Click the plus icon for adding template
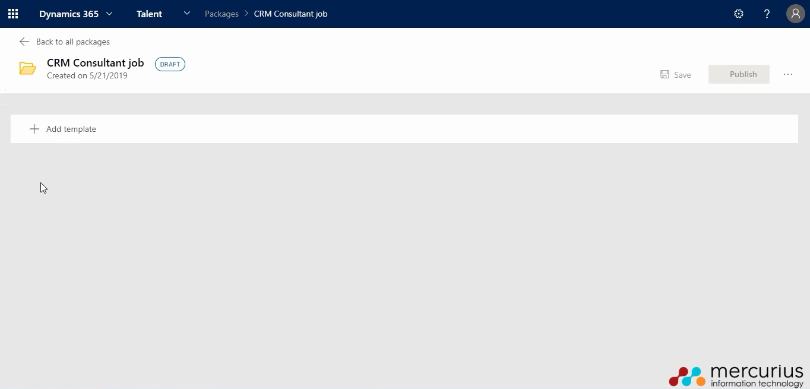Screen dimensions: 810x389 tap(34, 129)
